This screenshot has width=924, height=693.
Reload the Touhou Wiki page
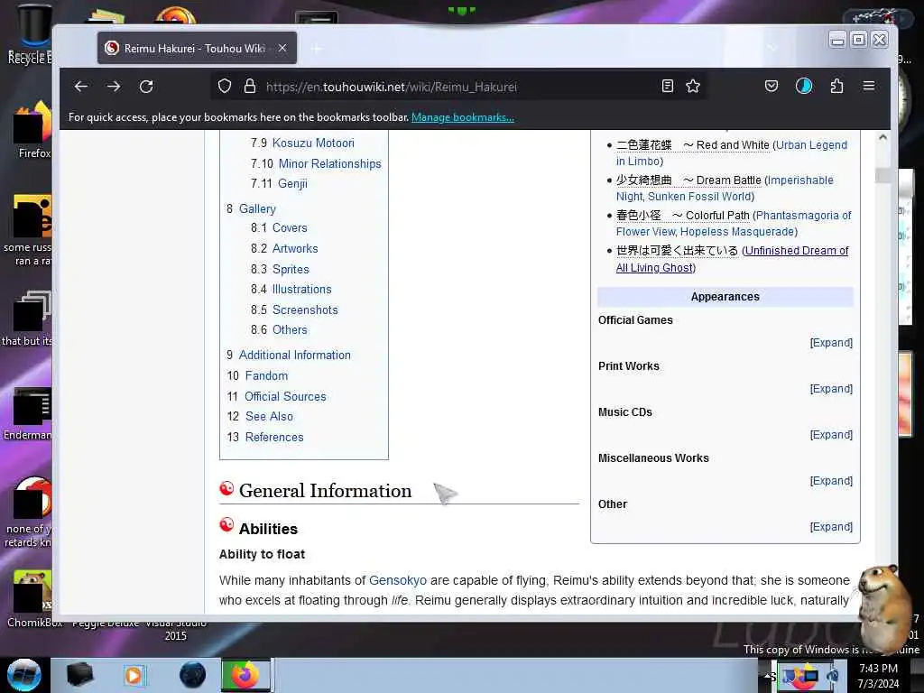click(146, 87)
